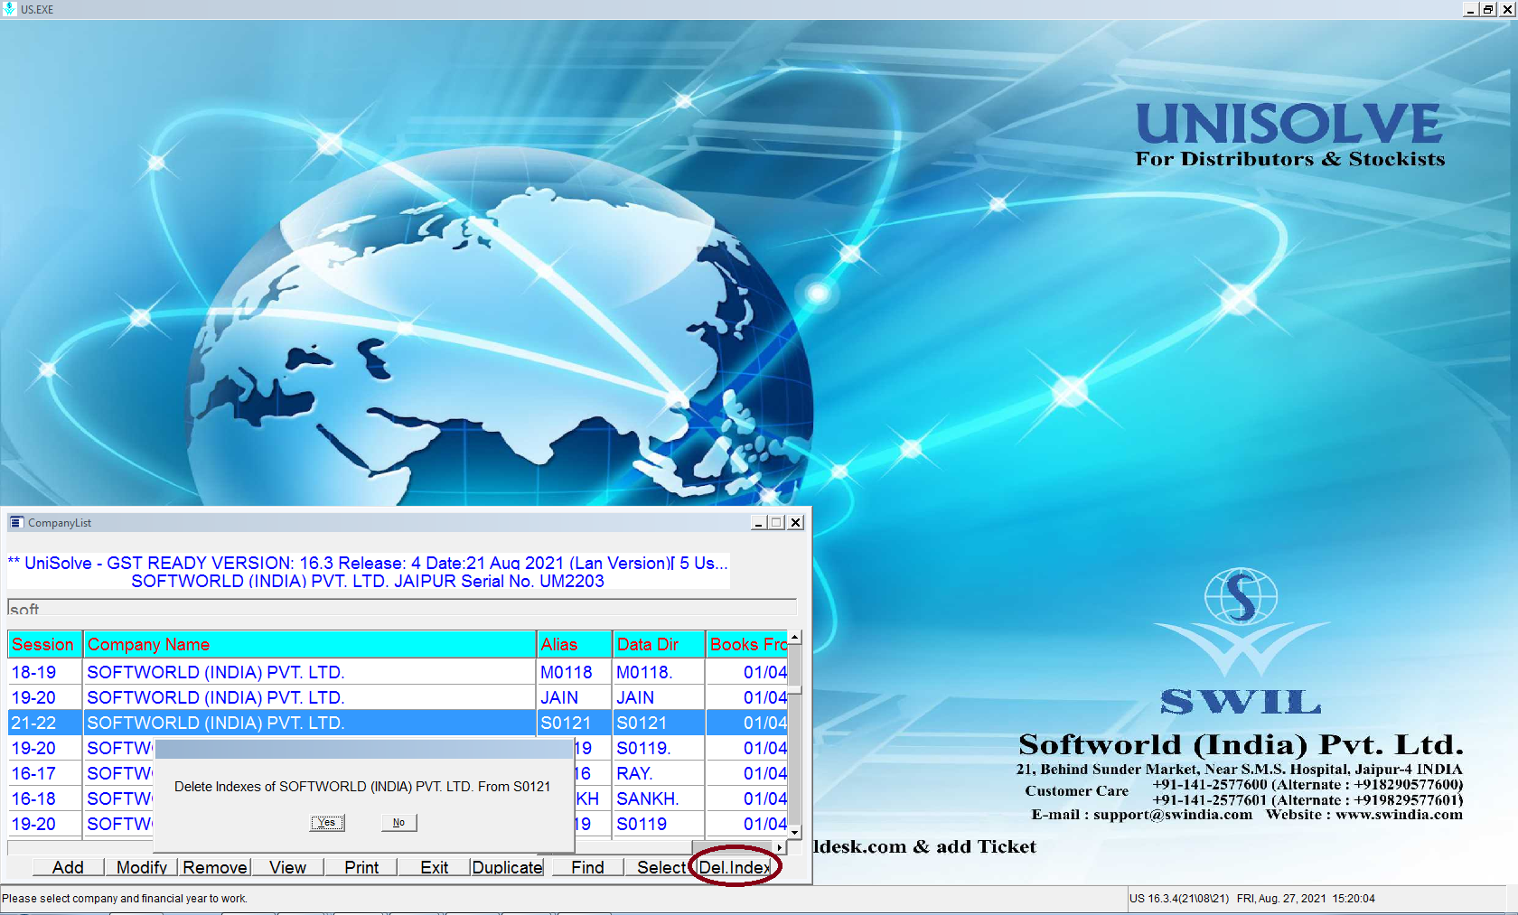Click the UniSolve GST READY VERSION banner text
Viewport: 1518px width, 915px height.
(368, 563)
